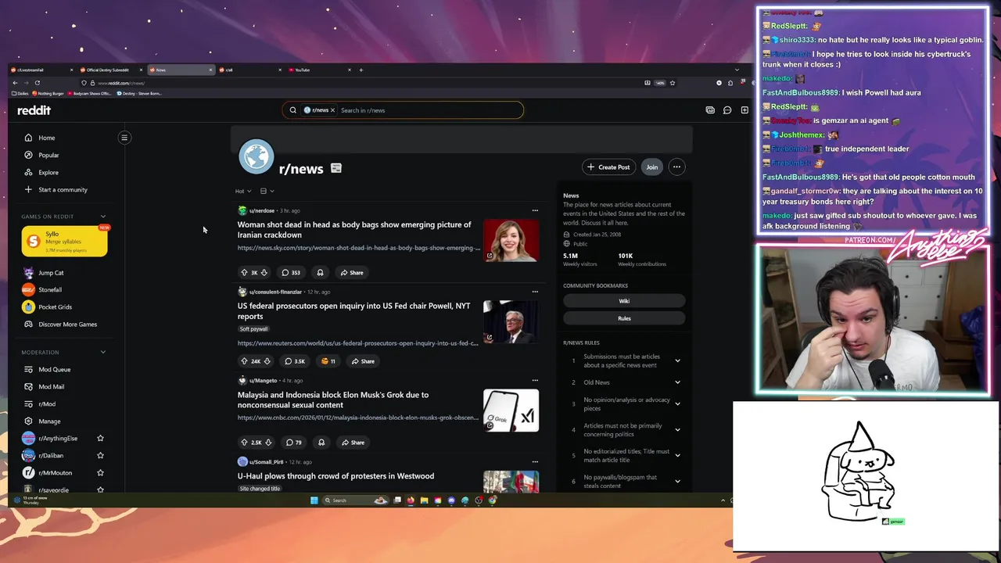1001x563 pixels.
Task: Collapse the Games on Reddit section
Action: click(102, 217)
